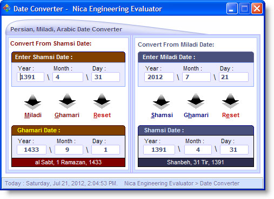The width and height of the screenshot is (274, 199).
Task: Reset the Miladi date conversion
Action: pos(231,115)
